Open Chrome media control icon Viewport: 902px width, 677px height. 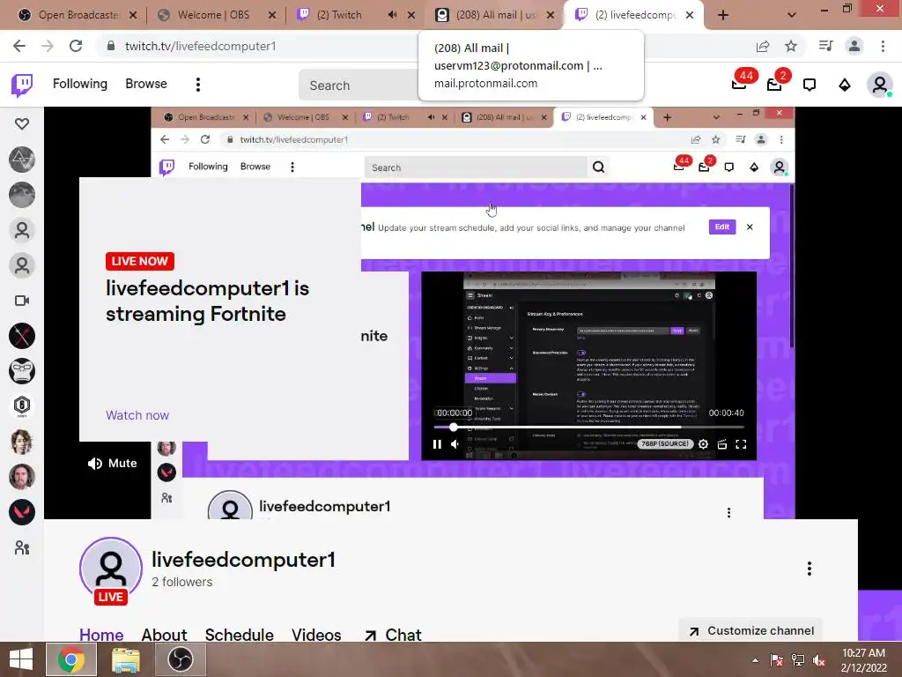826,46
